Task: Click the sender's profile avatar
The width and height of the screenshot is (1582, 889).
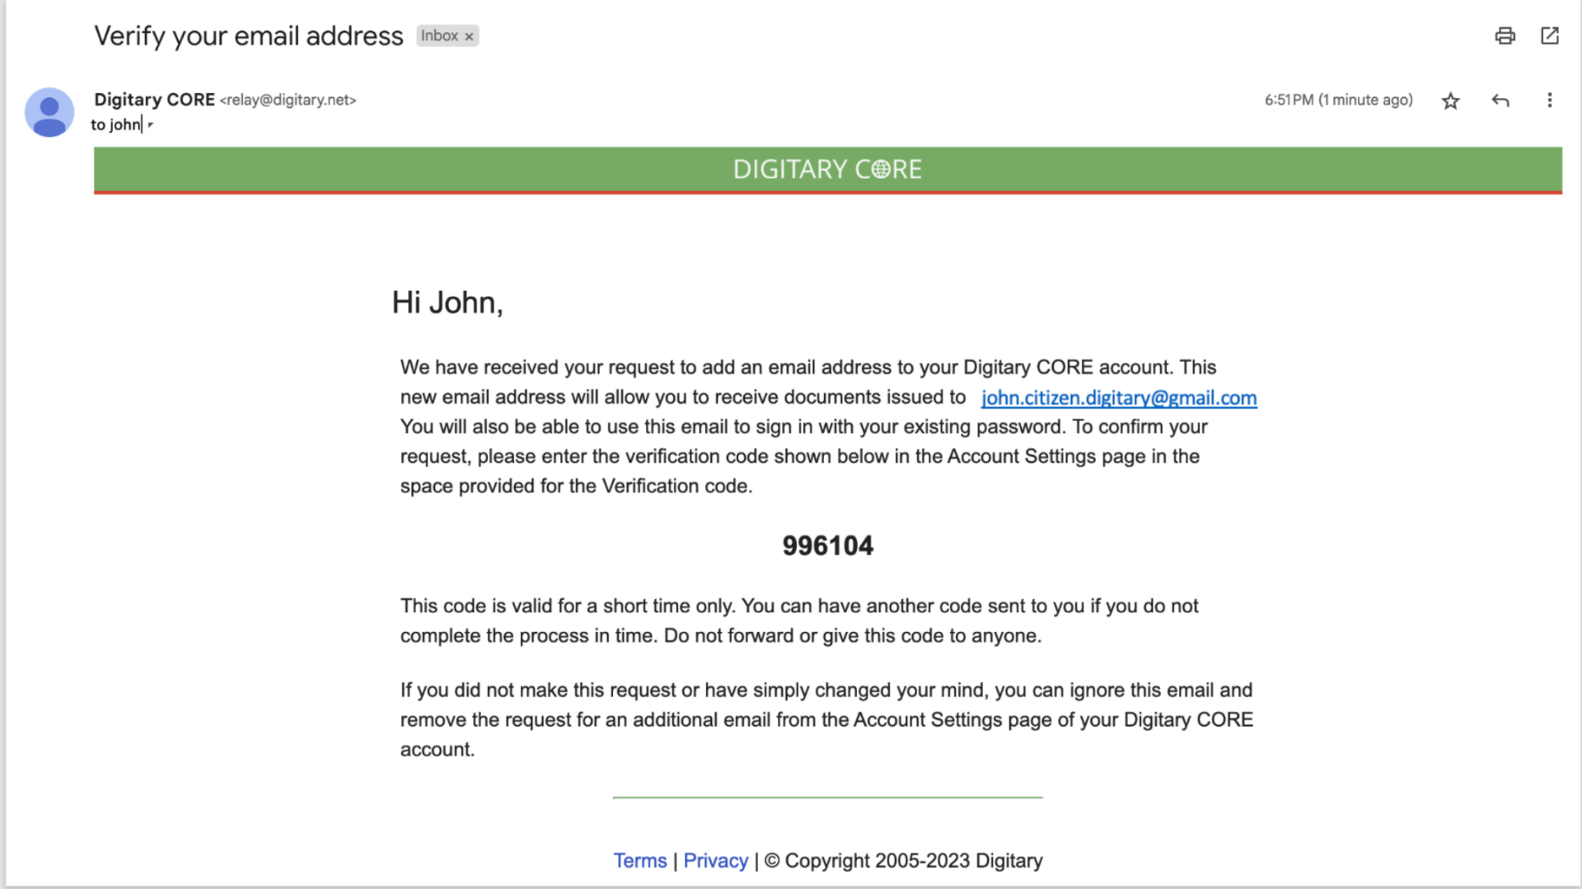Action: (x=49, y=112)
